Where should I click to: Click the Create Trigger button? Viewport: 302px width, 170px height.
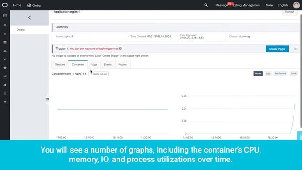[x=277, y=49]
